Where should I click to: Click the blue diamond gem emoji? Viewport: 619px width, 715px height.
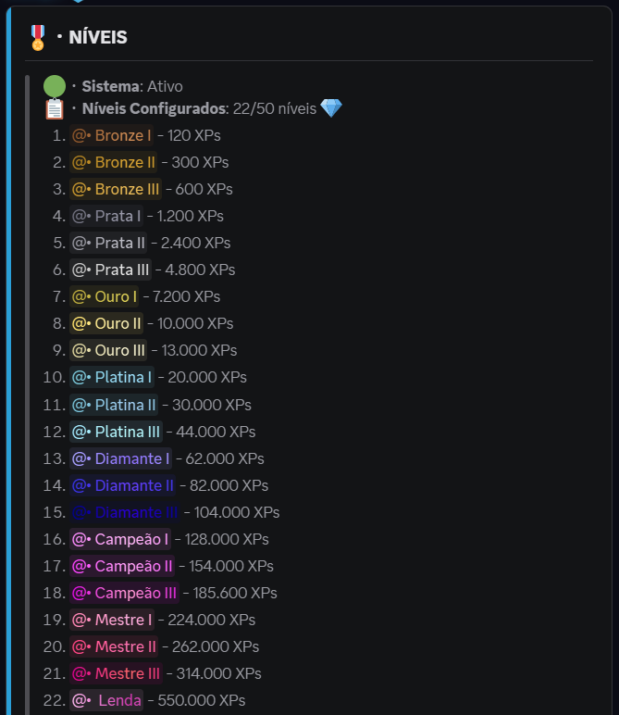[331, 109]
